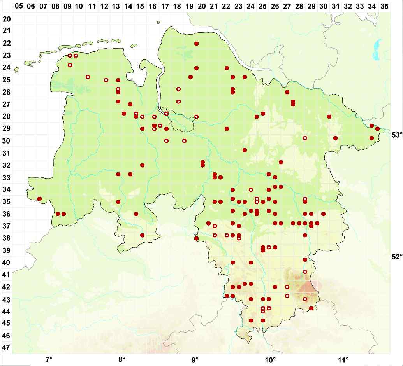
Task: Click row label 21 on left axis
Action: pyautogui.click(x=7, y=31)
